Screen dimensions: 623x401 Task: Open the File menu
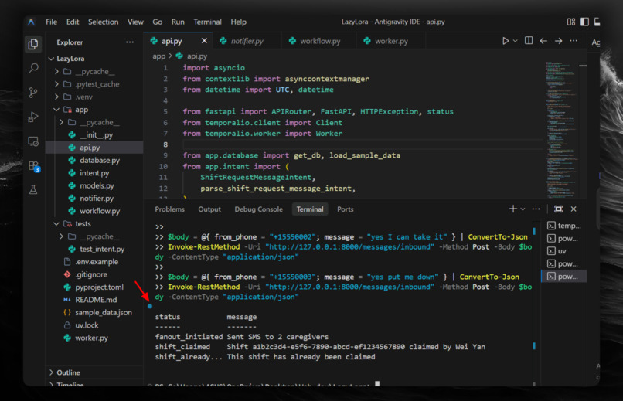pos(52,22)
